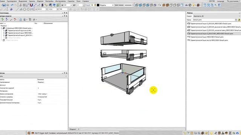Select the ruler measuring tool icon

(x=46, y=5)
